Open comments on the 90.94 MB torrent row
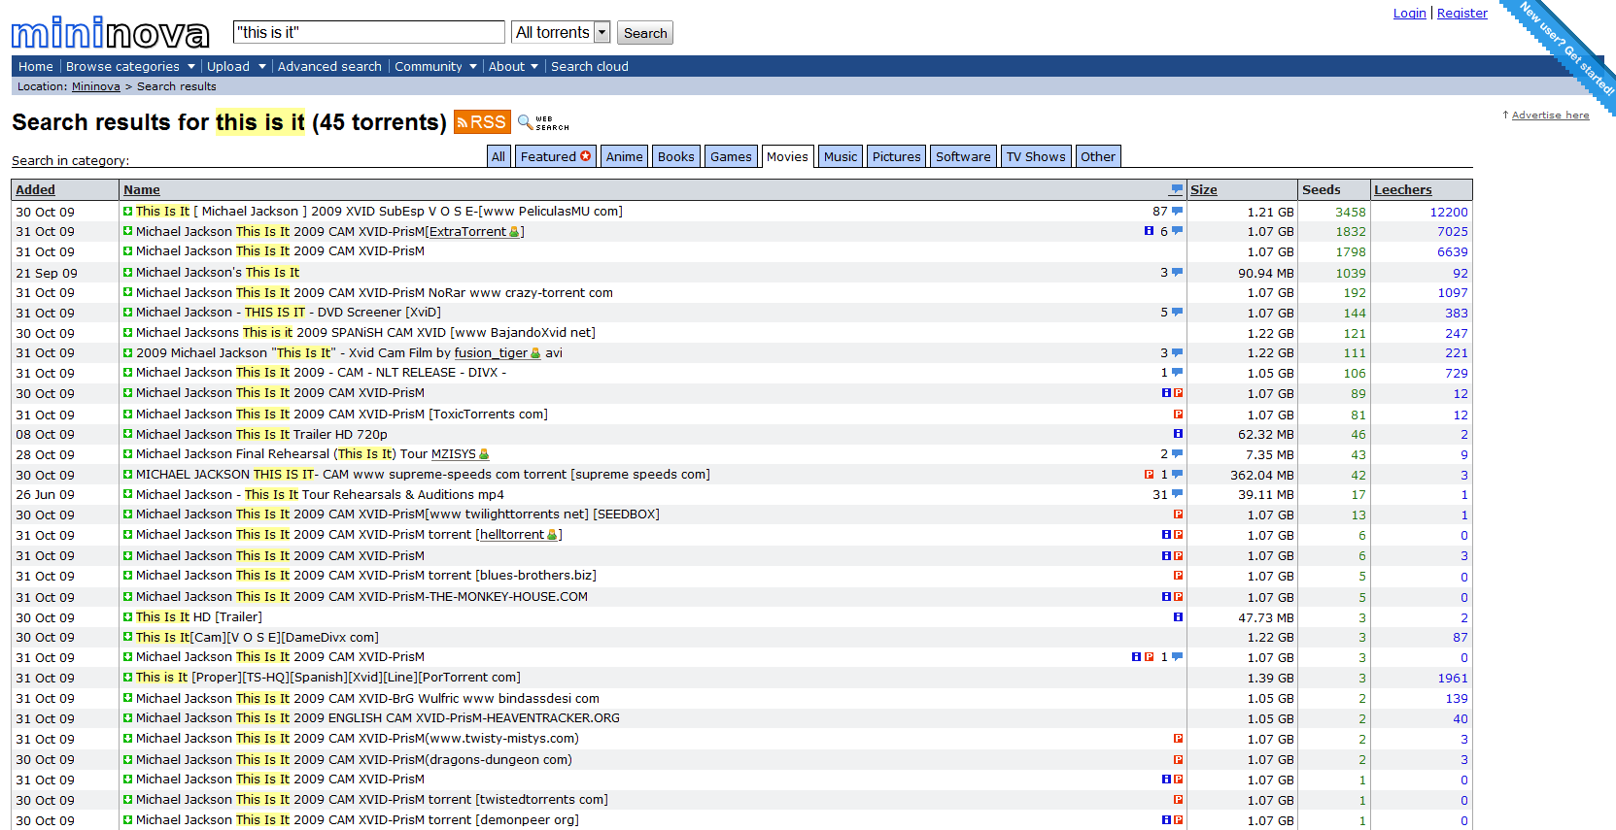Viewport: 1616px width, 830px height. [1177, 273]
